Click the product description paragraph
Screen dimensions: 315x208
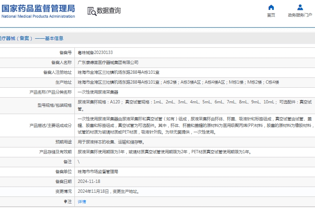click(x=196, y=126)
